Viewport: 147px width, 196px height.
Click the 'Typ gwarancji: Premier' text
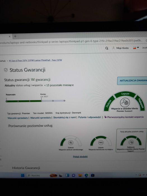click(19, 113)
